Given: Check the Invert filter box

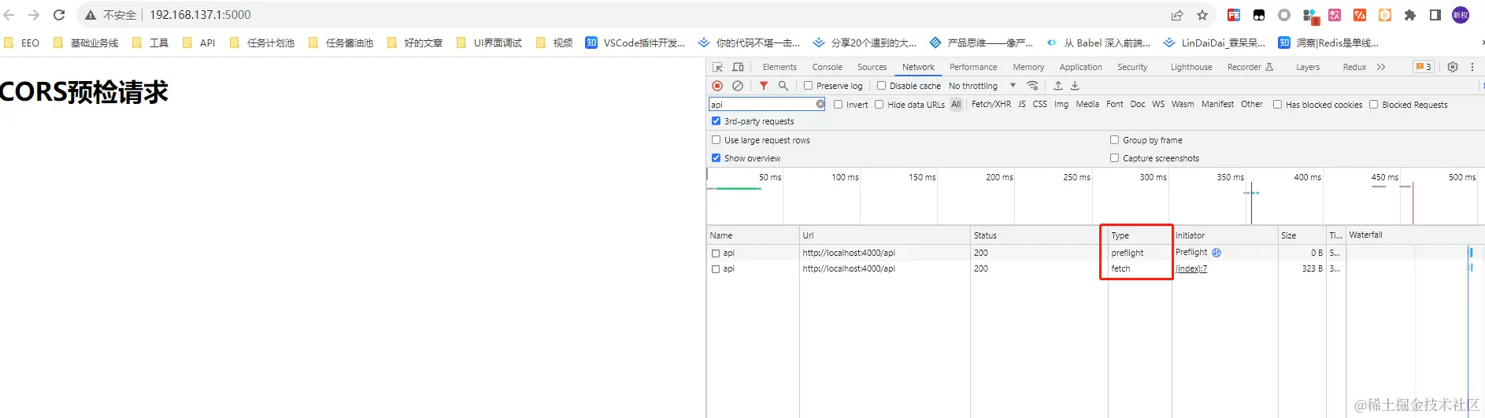Looking at the screenshot, I should point(838,104).
